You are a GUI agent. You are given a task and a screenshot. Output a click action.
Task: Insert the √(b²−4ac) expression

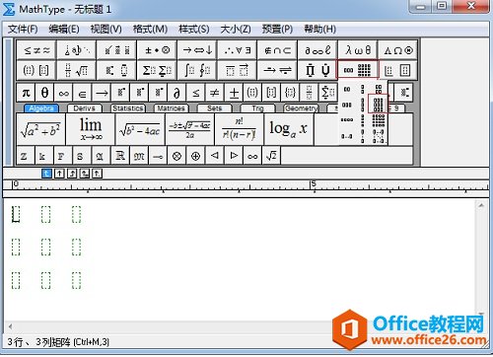140,129
